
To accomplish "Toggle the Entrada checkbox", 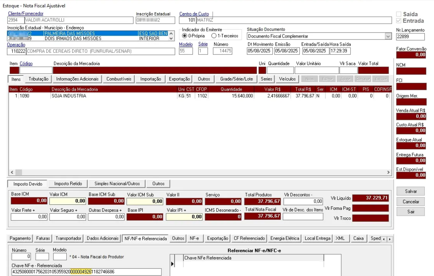I will click(x=406, y=21).
